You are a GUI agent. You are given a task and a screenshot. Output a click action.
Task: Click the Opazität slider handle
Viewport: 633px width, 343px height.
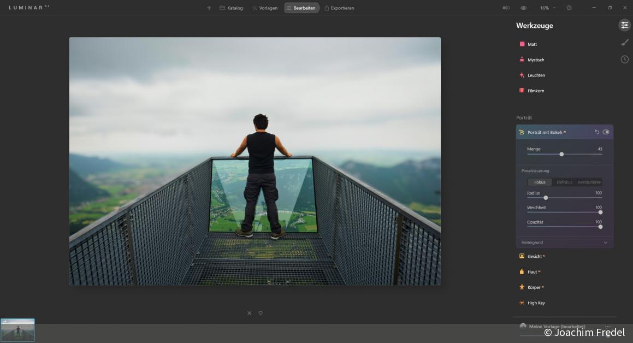tap(600, 227)
